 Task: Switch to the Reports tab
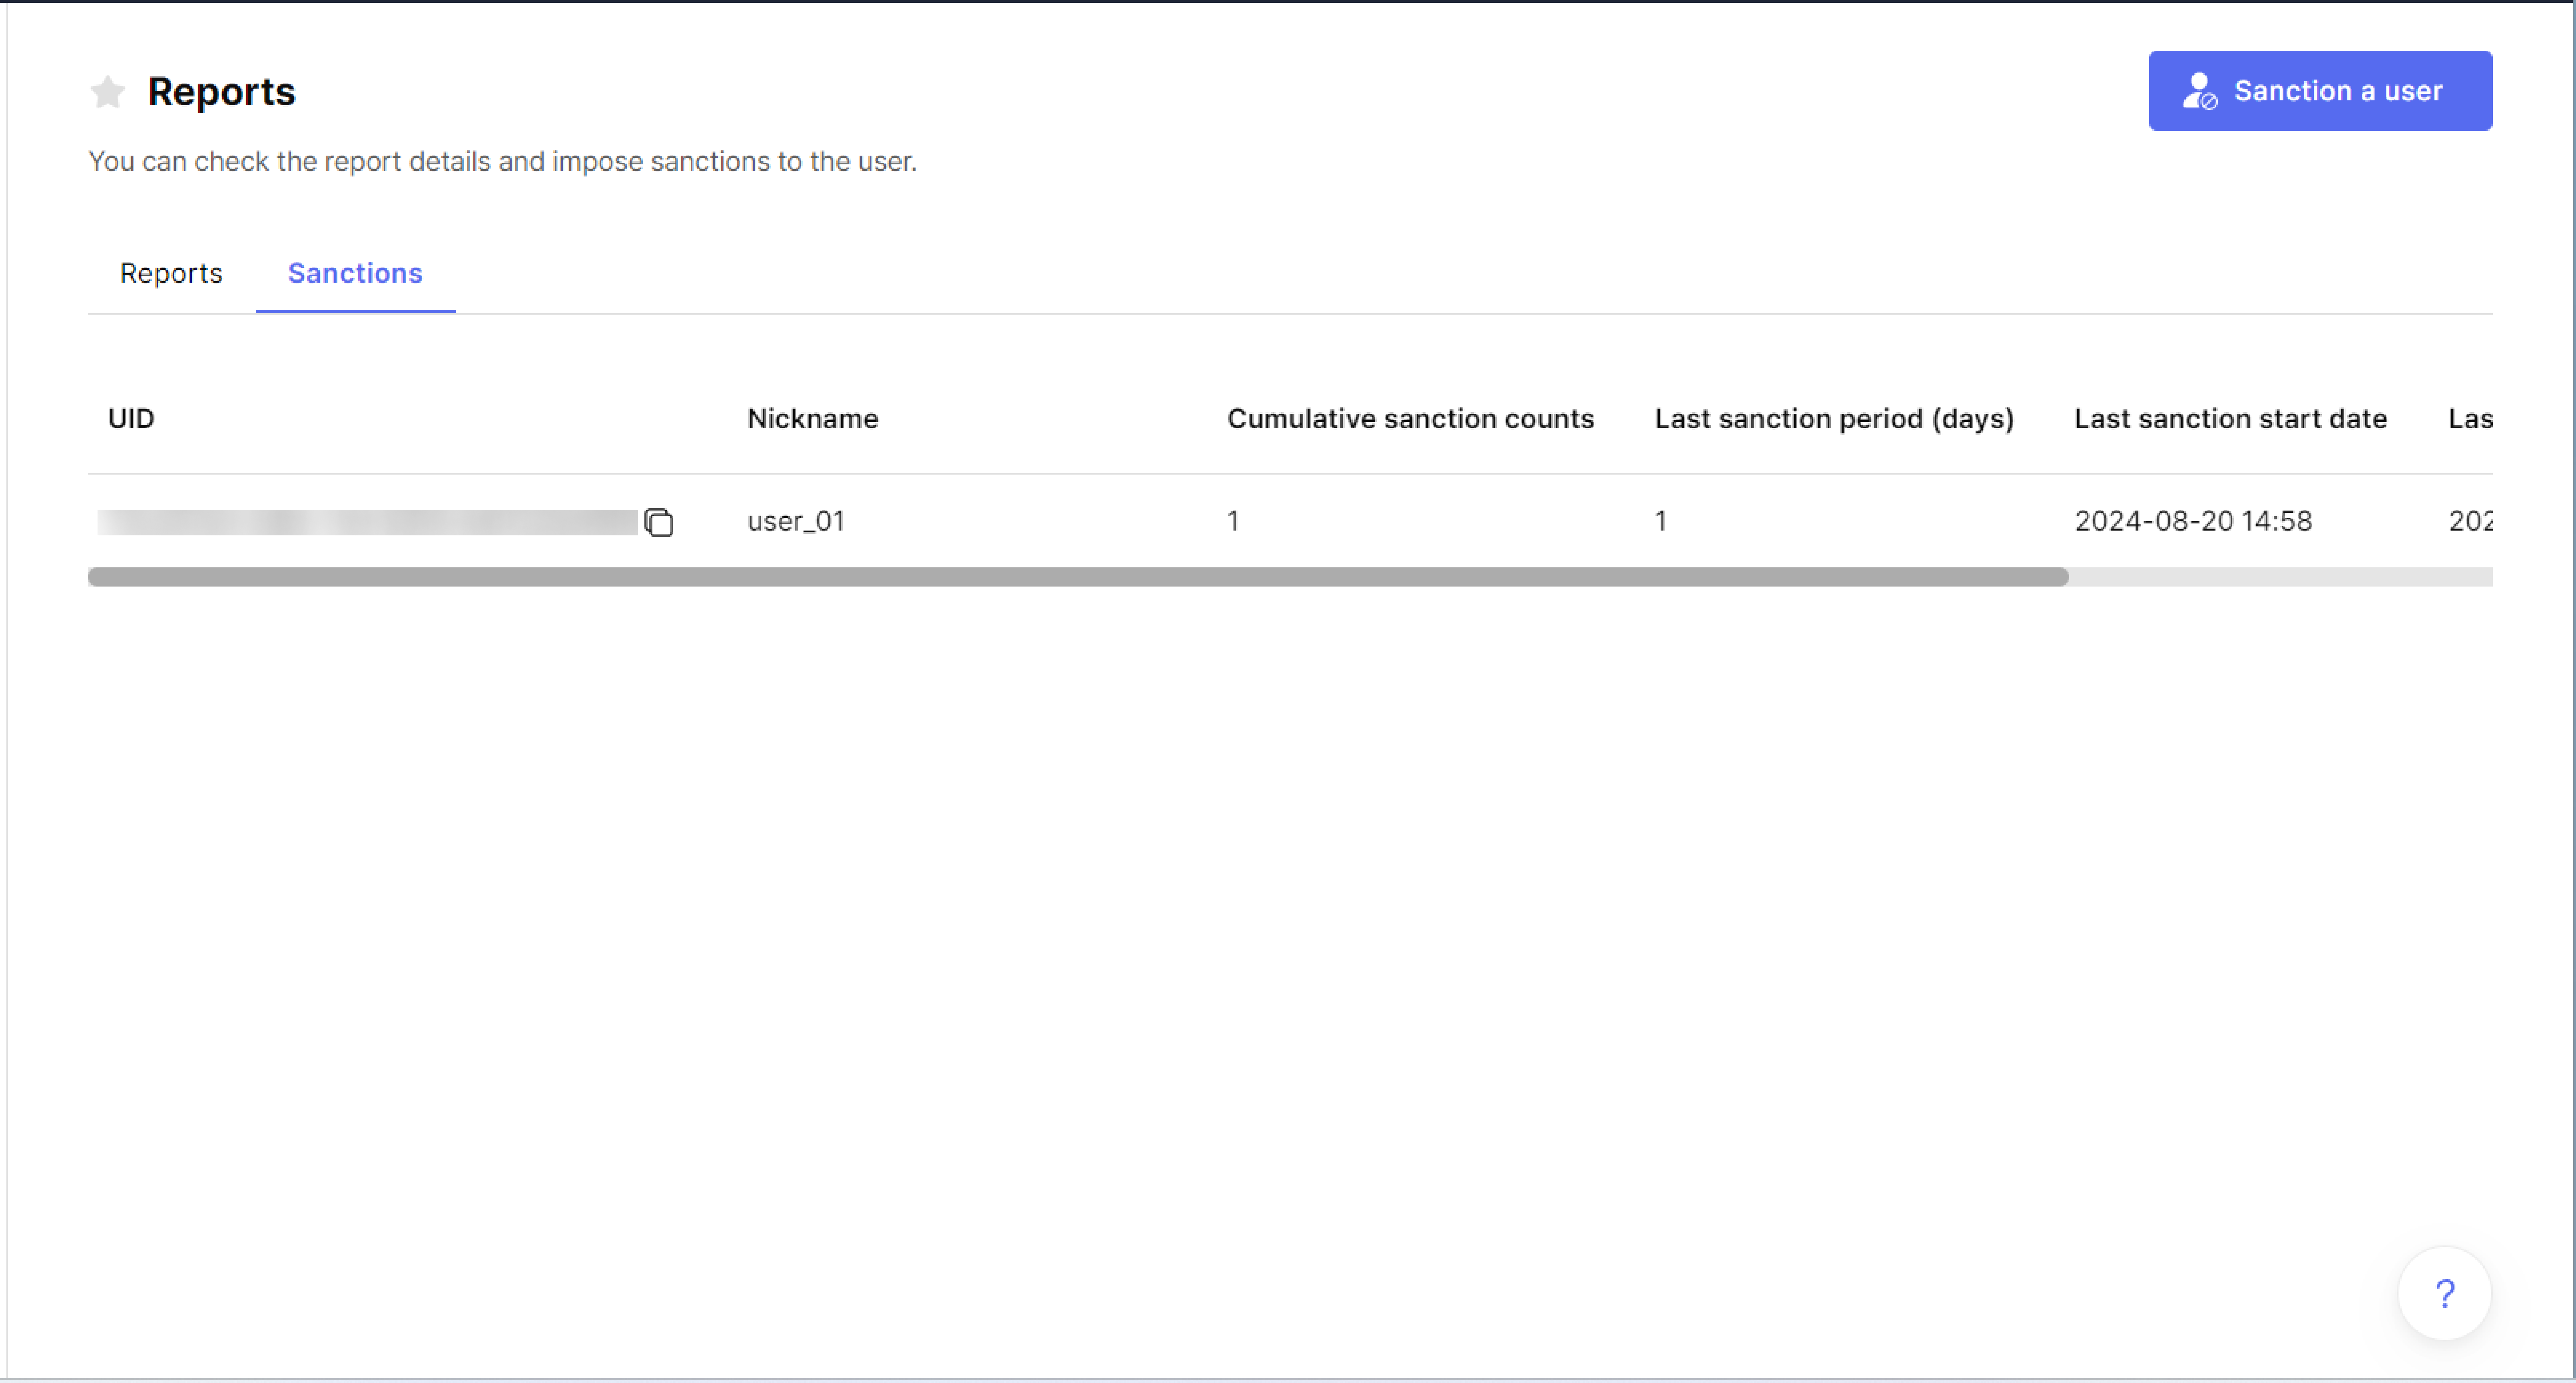(x=171, y=273)
